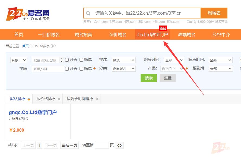Click the 首页 breadcrumb link
The height and width of the screenshot is (158, 241).
(x=25, y=46)
